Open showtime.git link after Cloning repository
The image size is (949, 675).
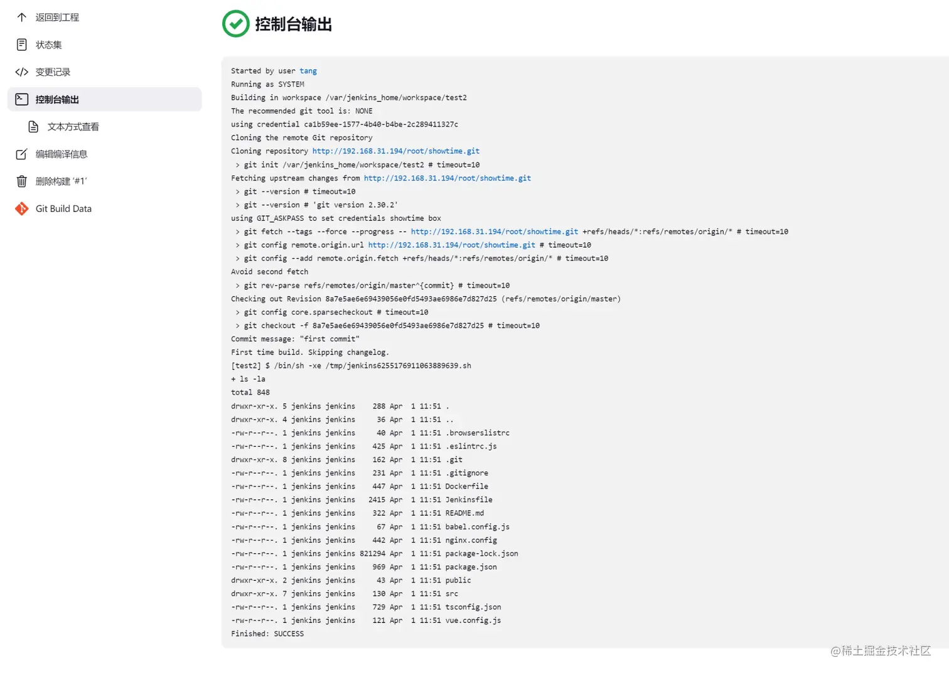(x=396, y=151)
